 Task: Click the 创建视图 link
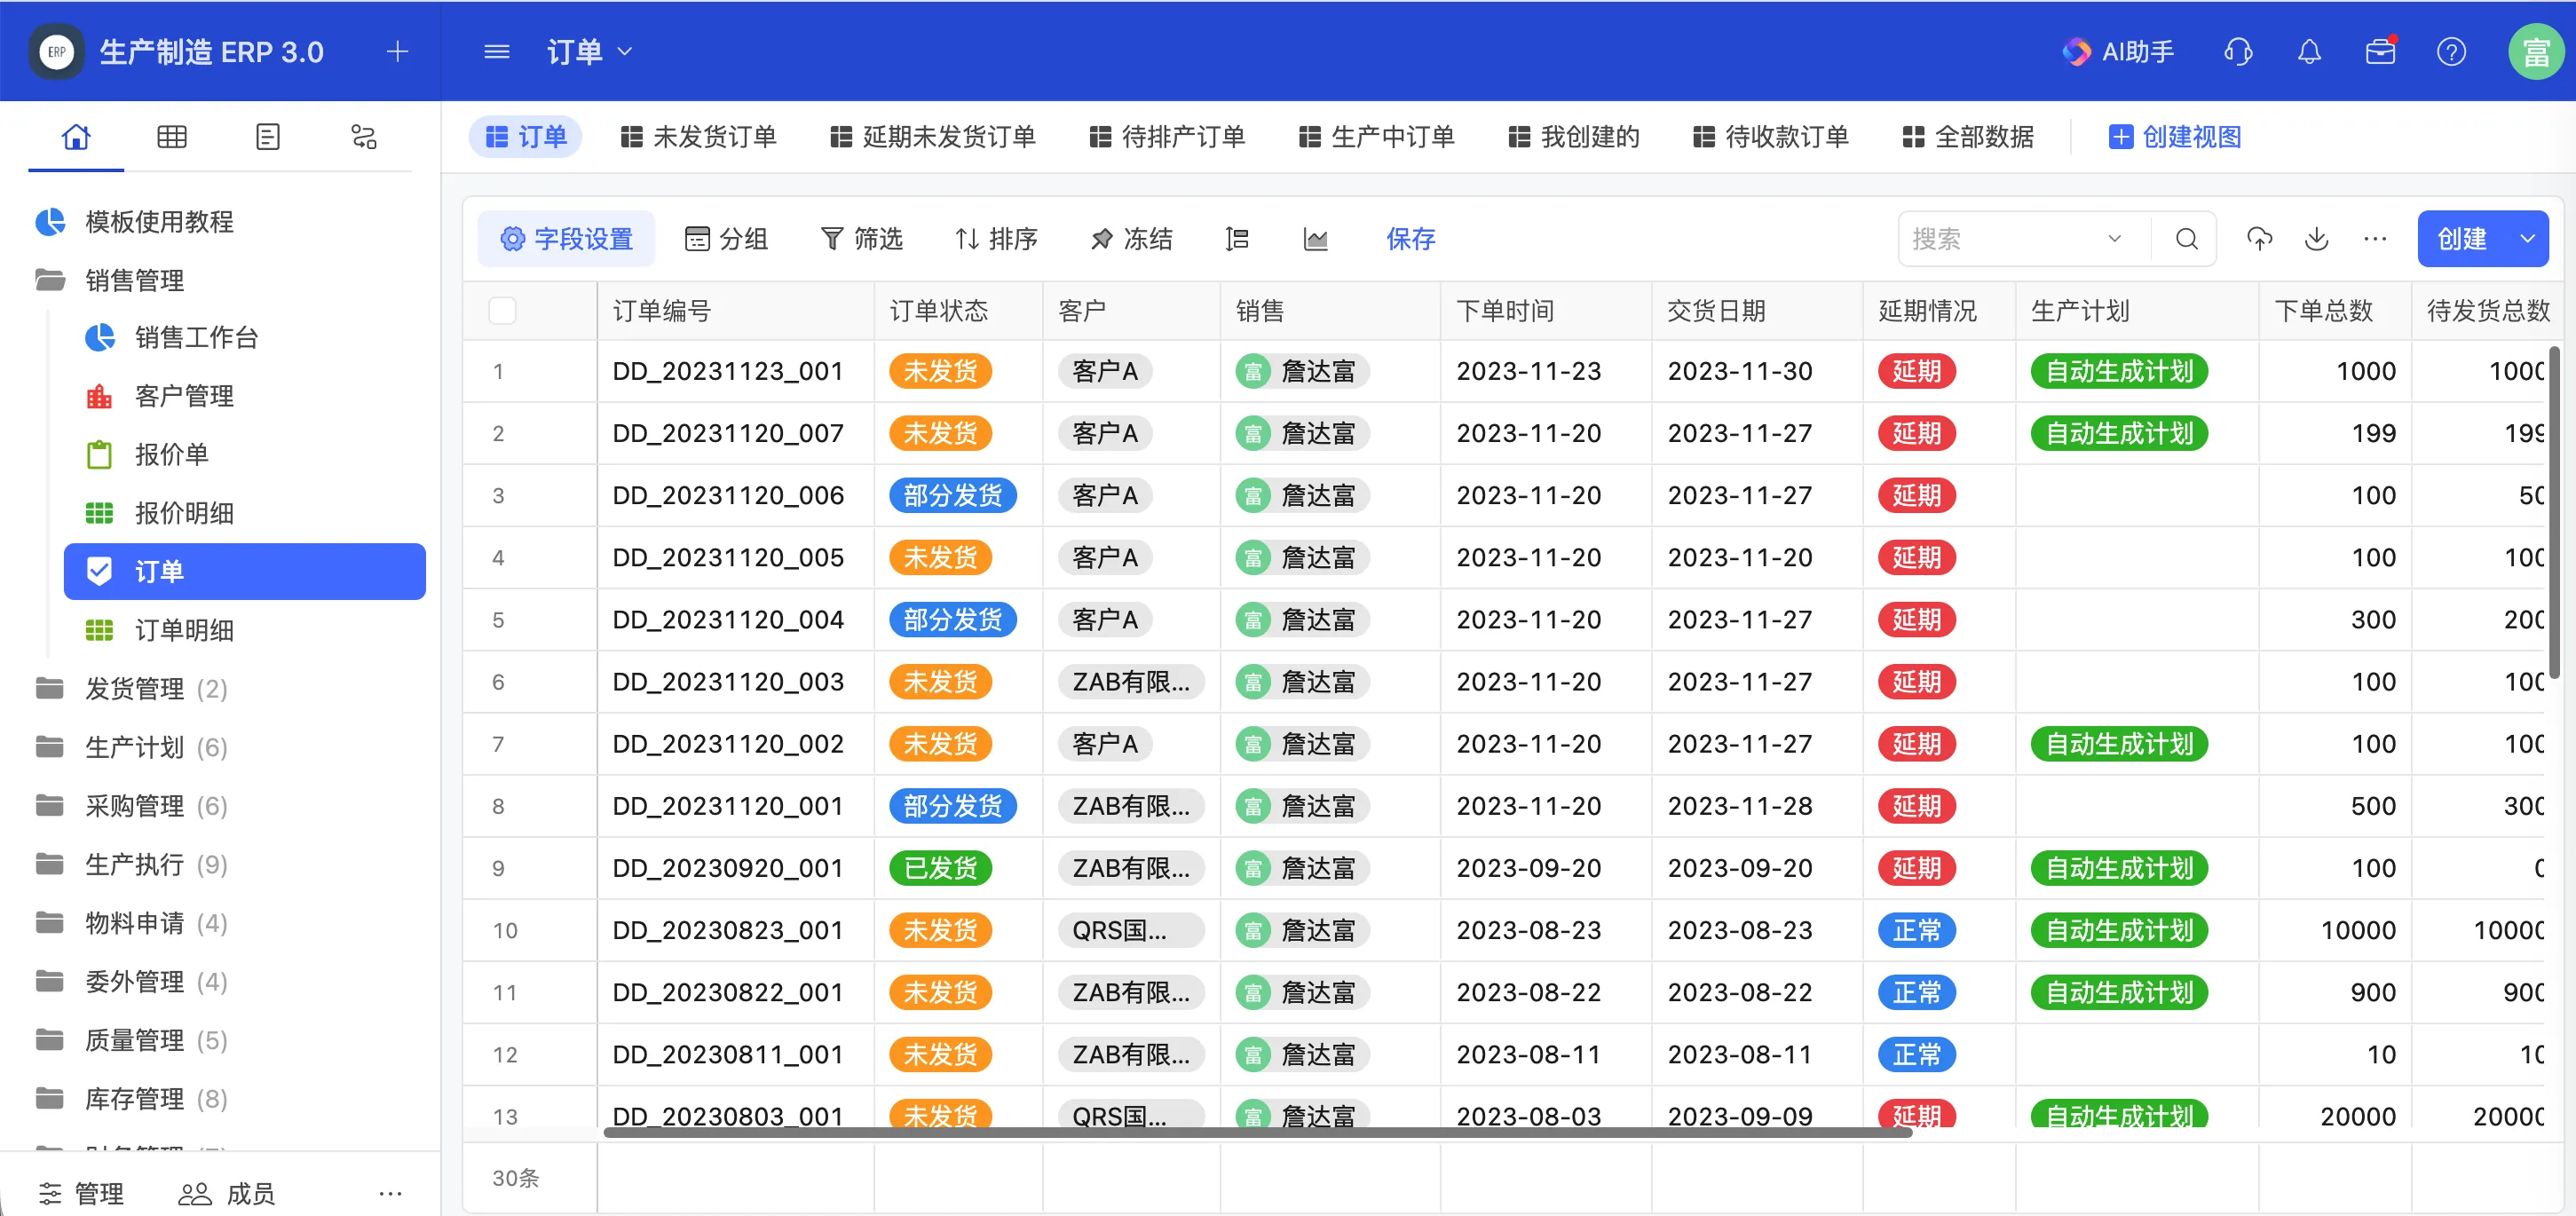[x=2175, y=137]
